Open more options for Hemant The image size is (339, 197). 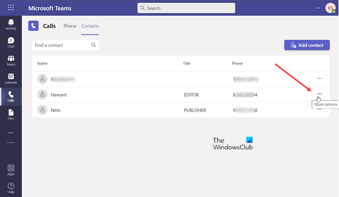(319, 94)
